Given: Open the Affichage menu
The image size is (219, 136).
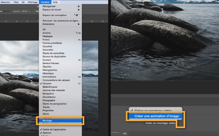Looking at the screenshot, I should click(x=33, y=2).
